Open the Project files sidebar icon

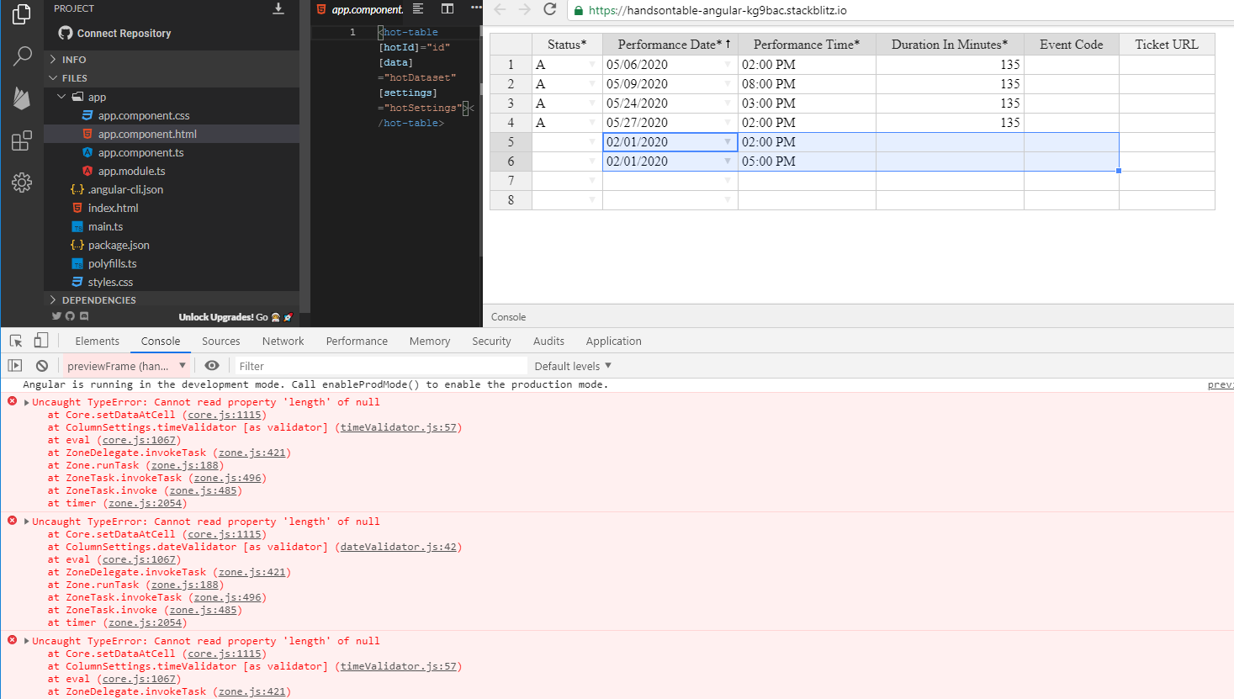[x=22, y=14]
